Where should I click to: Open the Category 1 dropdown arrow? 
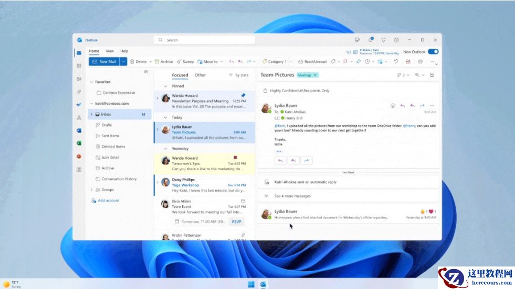click(291, 62)
